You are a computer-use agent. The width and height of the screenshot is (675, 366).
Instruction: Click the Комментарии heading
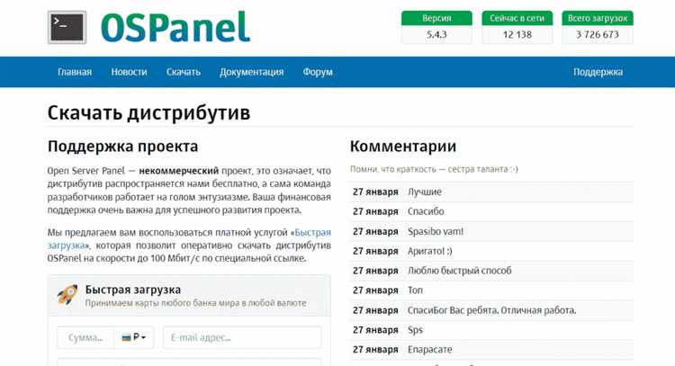[x=403, y=147]
